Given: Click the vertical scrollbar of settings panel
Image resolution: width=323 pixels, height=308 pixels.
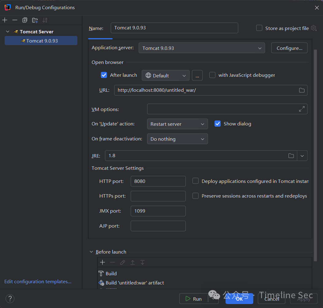Looking at the screenshot, I should coord(315,155).
